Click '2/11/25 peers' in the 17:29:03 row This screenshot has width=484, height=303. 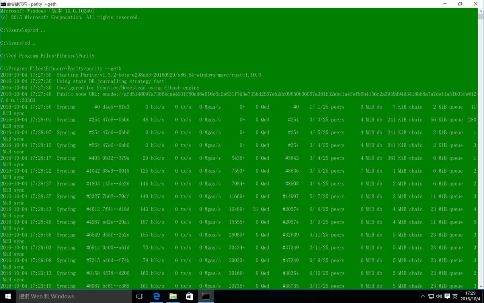point(327,248)
